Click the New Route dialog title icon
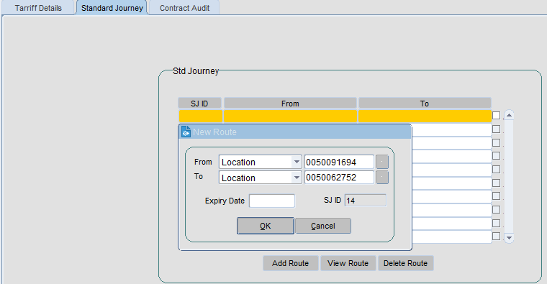547x284 pixels. (186, 132)
